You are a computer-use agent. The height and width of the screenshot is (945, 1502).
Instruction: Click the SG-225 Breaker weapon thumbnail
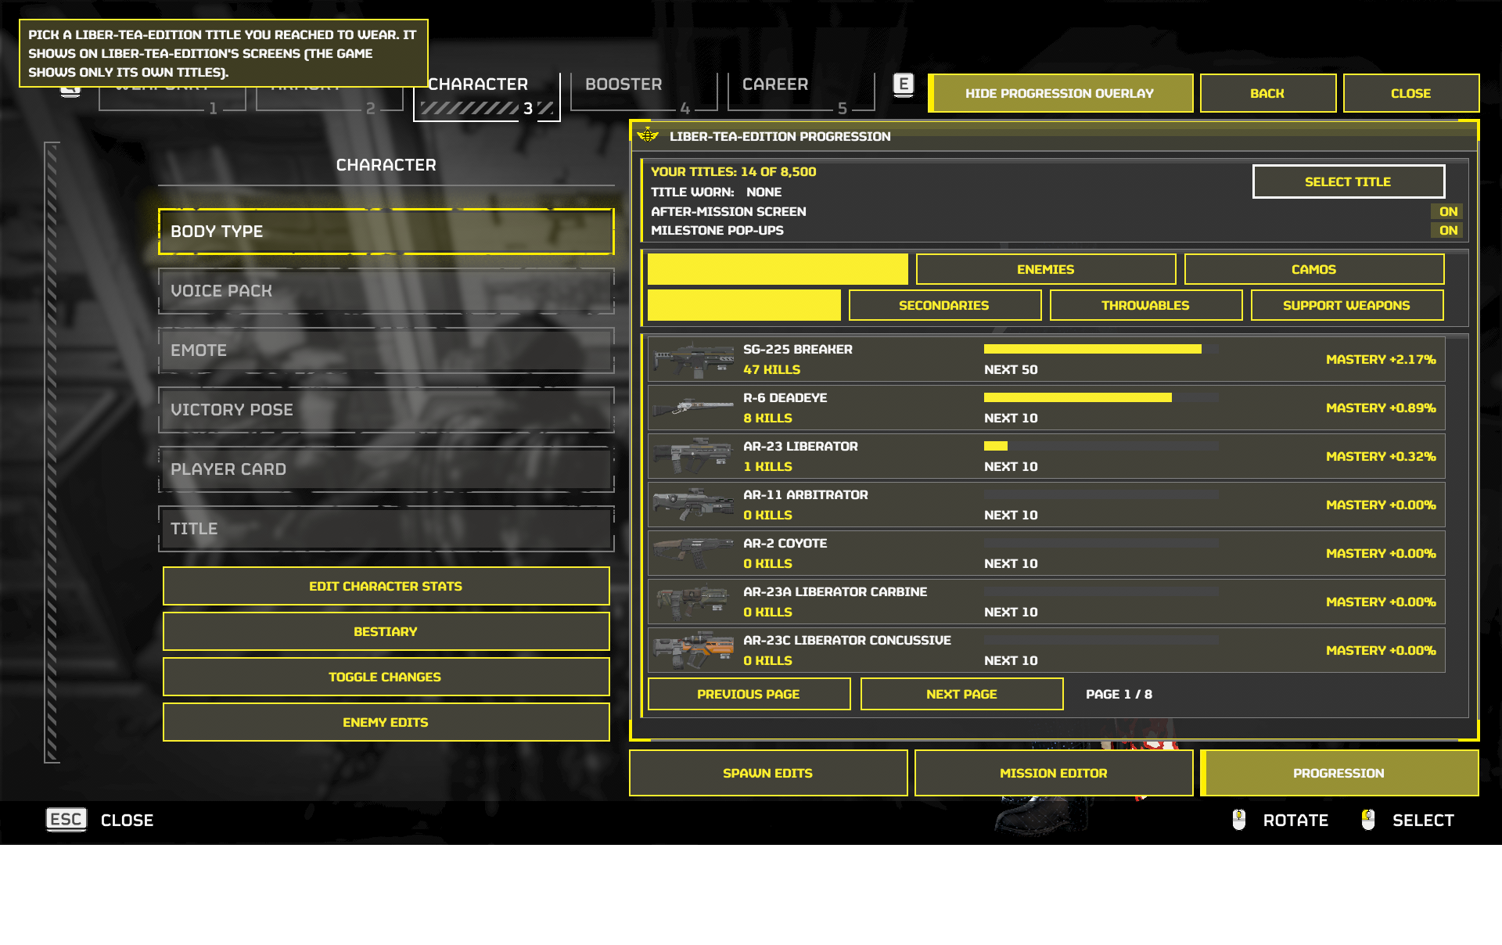click(694, 359)
